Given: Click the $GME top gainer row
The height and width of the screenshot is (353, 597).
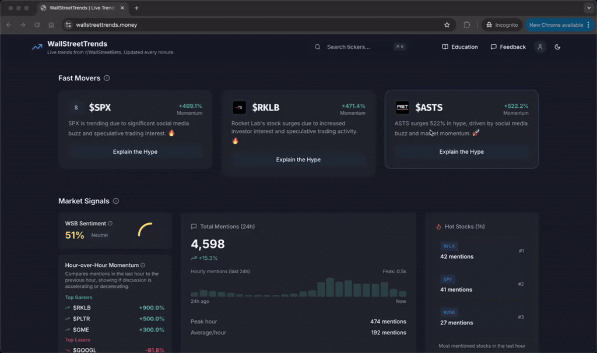Looking at the screenshot, I should [x=115, y=330].
